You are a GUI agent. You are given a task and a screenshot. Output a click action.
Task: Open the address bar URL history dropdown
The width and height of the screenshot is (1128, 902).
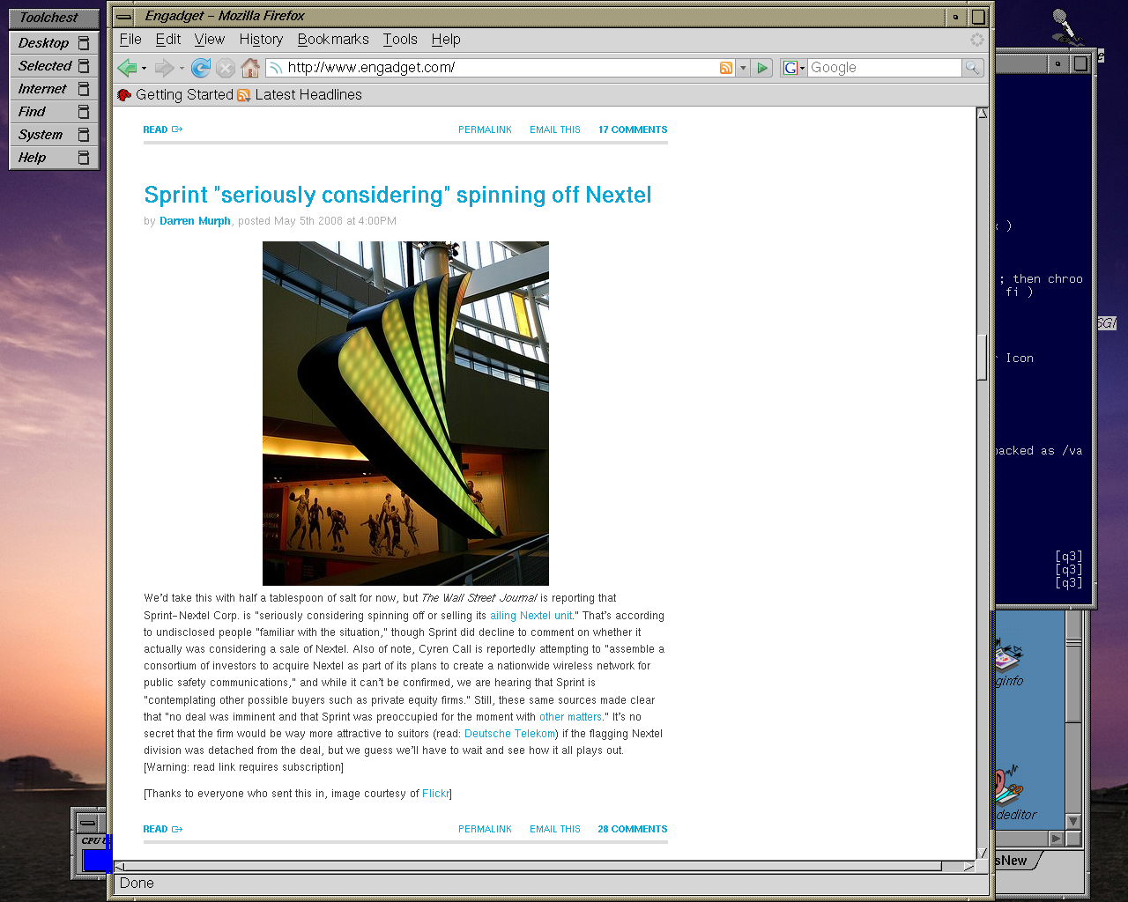click(743, 68)
